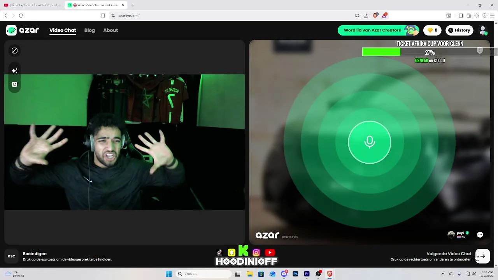Open the papi user profile label

[458, 234]
